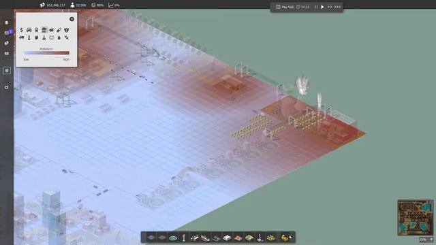Viewport: 436px width, 245px height.
Task: Open the zoom percentage dropdown
Action: point(426,240)
